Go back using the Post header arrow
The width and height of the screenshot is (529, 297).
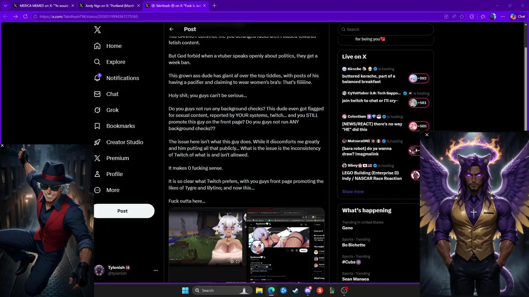tap(172, 29)
